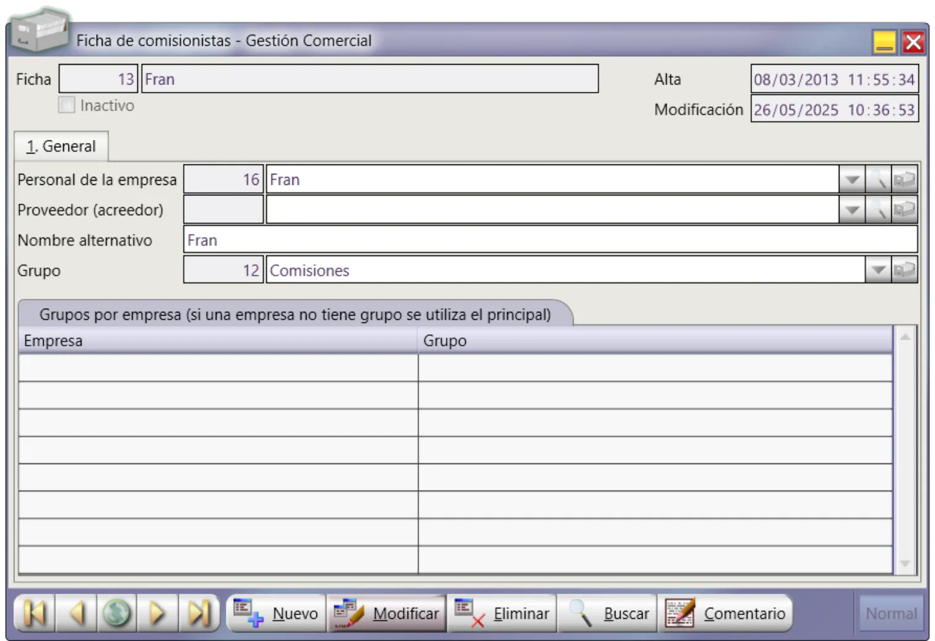The image size is (935, 641).
Task: Go to the first record
Action: 35,613
